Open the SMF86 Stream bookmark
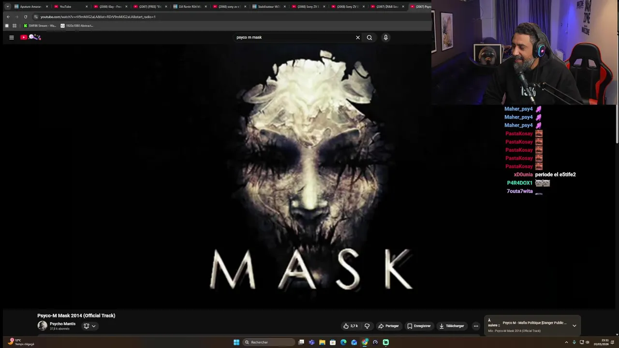This screenshot has height=348, width=619. pos(40,26)
